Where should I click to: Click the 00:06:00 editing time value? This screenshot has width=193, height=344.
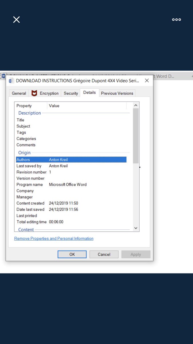56,222
